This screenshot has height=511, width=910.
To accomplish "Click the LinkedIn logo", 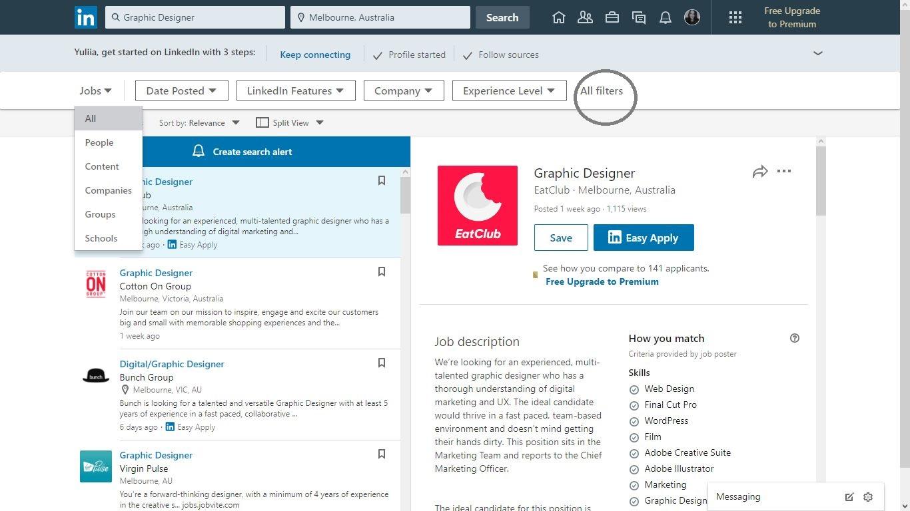I will [x=86, y=17].
